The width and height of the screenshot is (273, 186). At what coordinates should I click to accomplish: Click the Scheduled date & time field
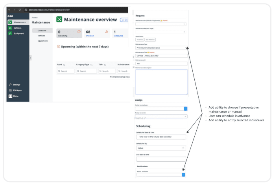161,137
